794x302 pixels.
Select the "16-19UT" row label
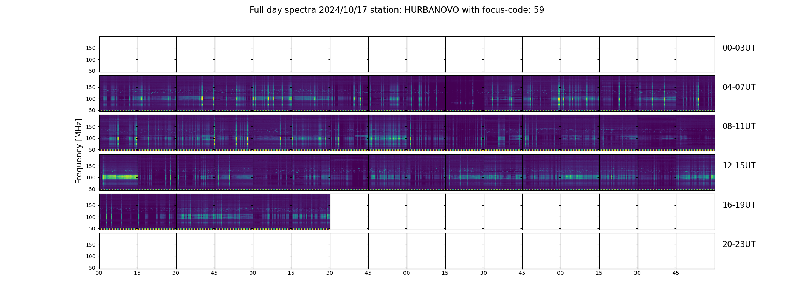click(x=739, y=205)
